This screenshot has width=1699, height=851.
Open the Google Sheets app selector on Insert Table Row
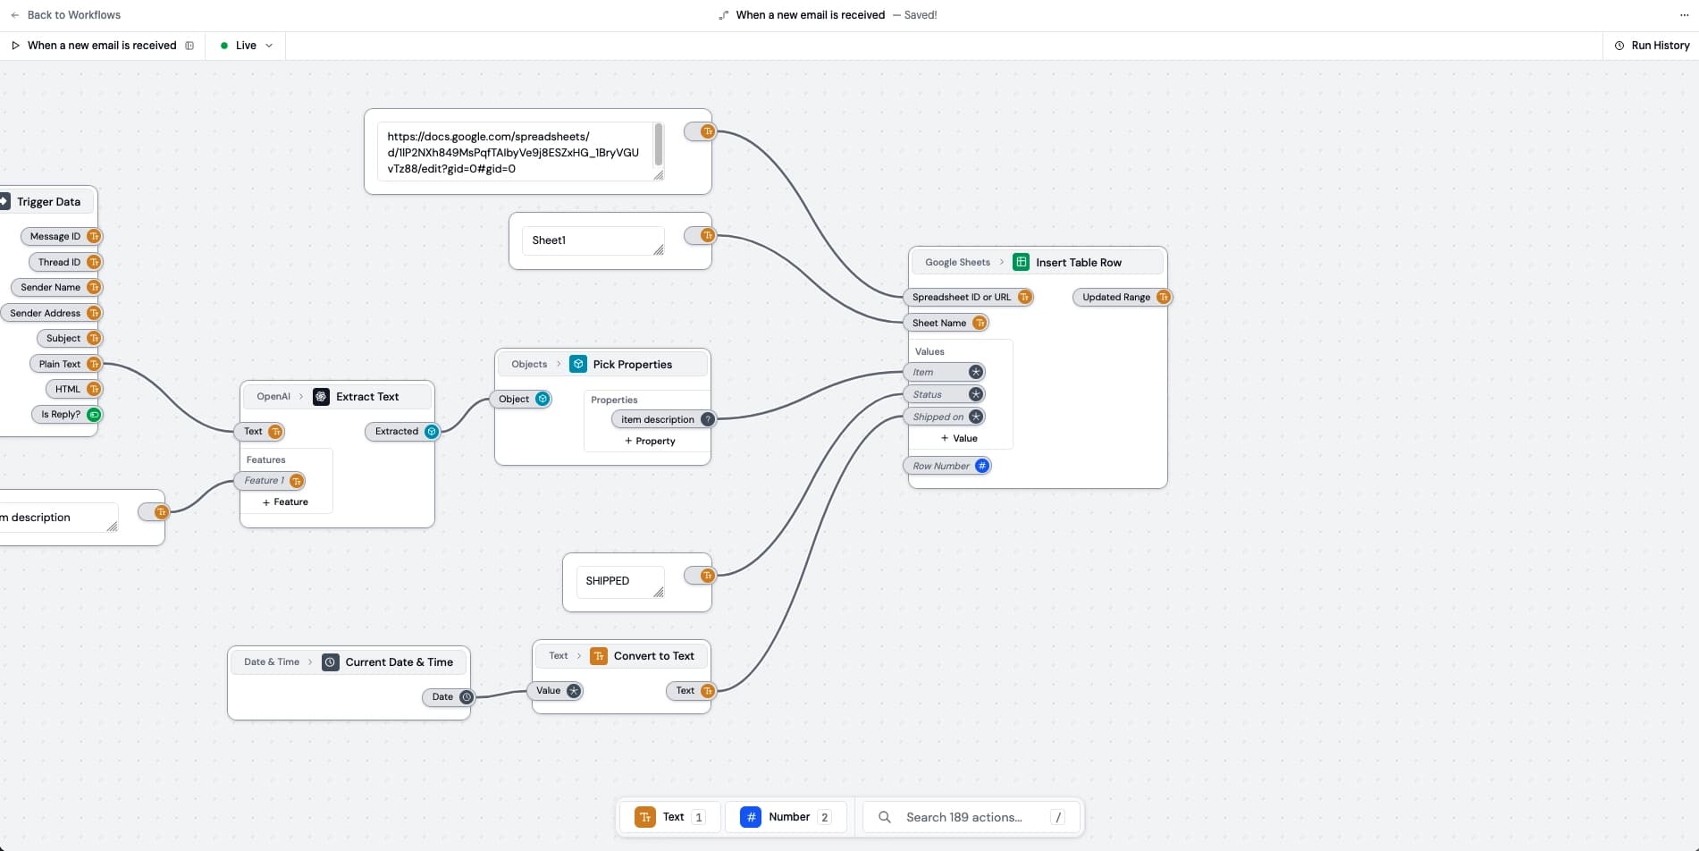tap(957, 262)
